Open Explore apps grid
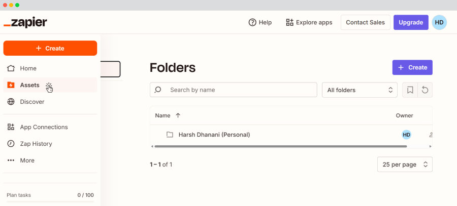The width and height of the screenshot is (457, 206). [309, 22]
